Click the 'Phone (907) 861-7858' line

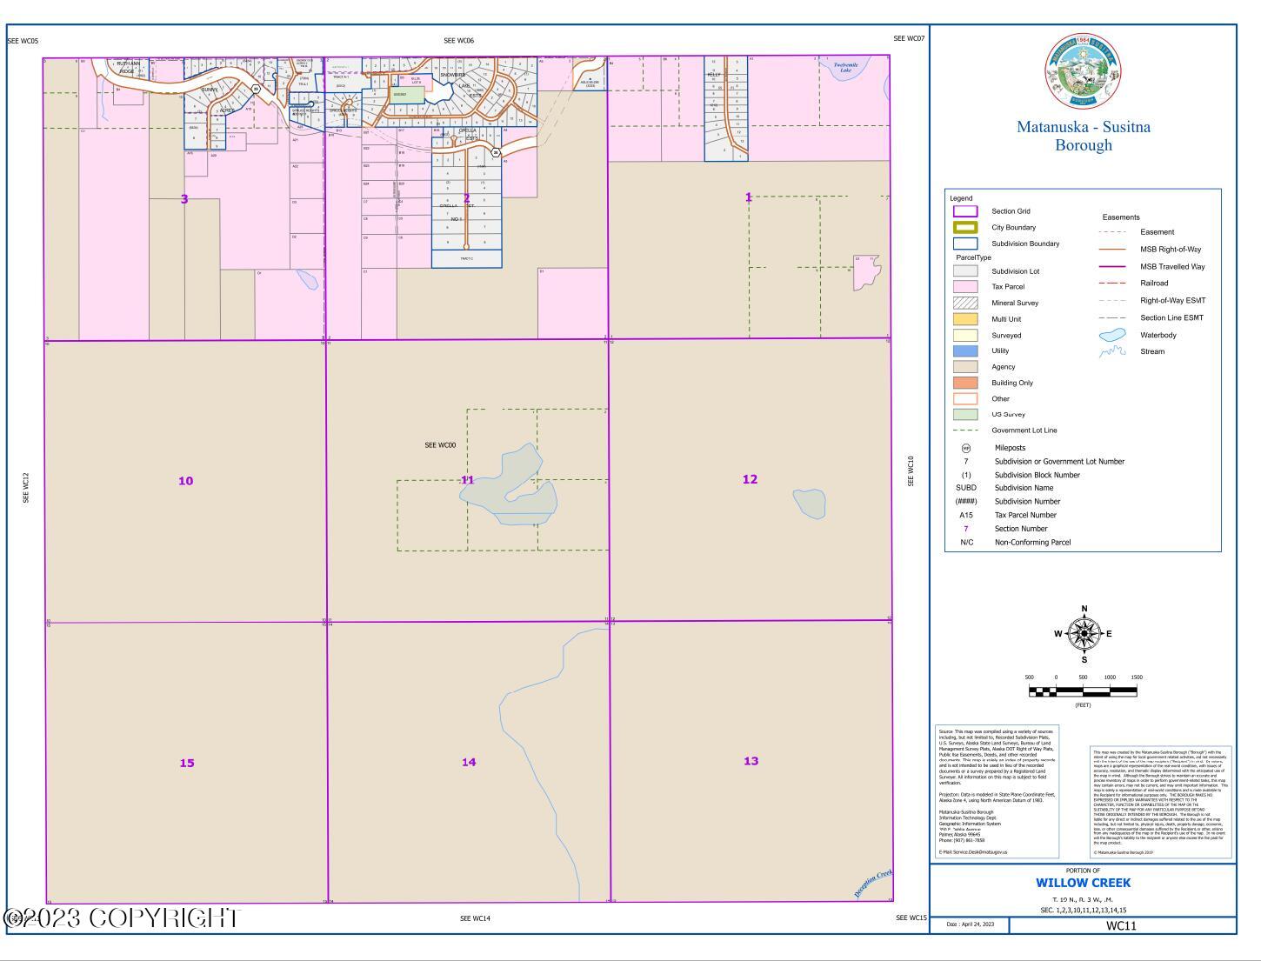coord(962,840)
